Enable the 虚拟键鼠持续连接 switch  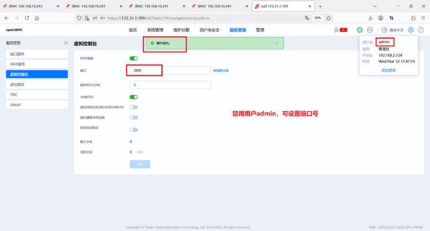(x=134, y=117)
